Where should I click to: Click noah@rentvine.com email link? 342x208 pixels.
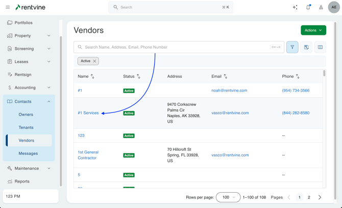229,90
